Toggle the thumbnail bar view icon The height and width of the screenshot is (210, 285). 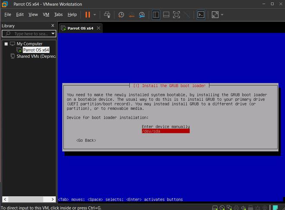[166, 15]
